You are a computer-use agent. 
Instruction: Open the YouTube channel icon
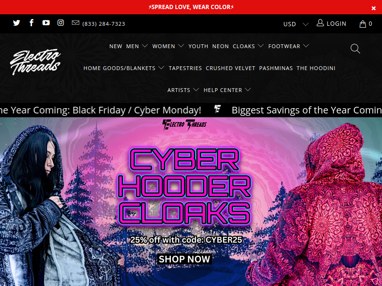46,22
